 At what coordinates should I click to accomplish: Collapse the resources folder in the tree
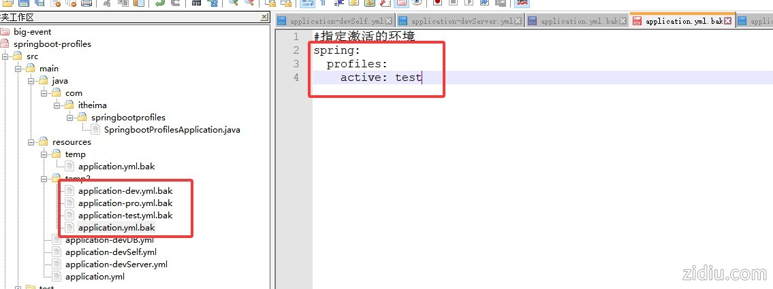31,142
